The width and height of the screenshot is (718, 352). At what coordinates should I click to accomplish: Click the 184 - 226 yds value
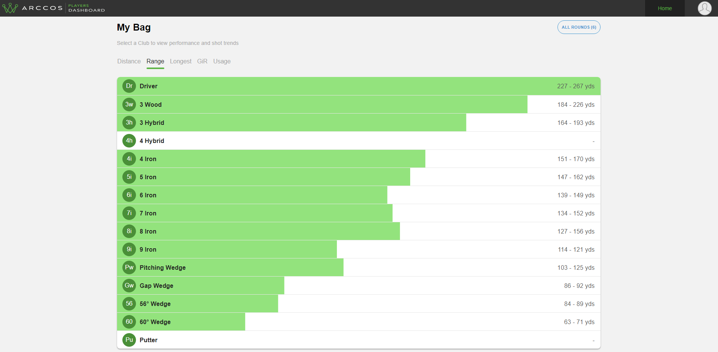[576, 105]
